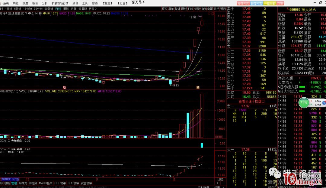Open the 帮助 menu
Viewport: 326px width, 188px height.
pos(94,3)
